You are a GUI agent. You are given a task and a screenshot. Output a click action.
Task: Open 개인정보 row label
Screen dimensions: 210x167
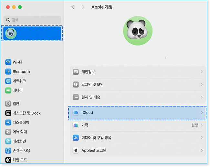coord(88,72)
